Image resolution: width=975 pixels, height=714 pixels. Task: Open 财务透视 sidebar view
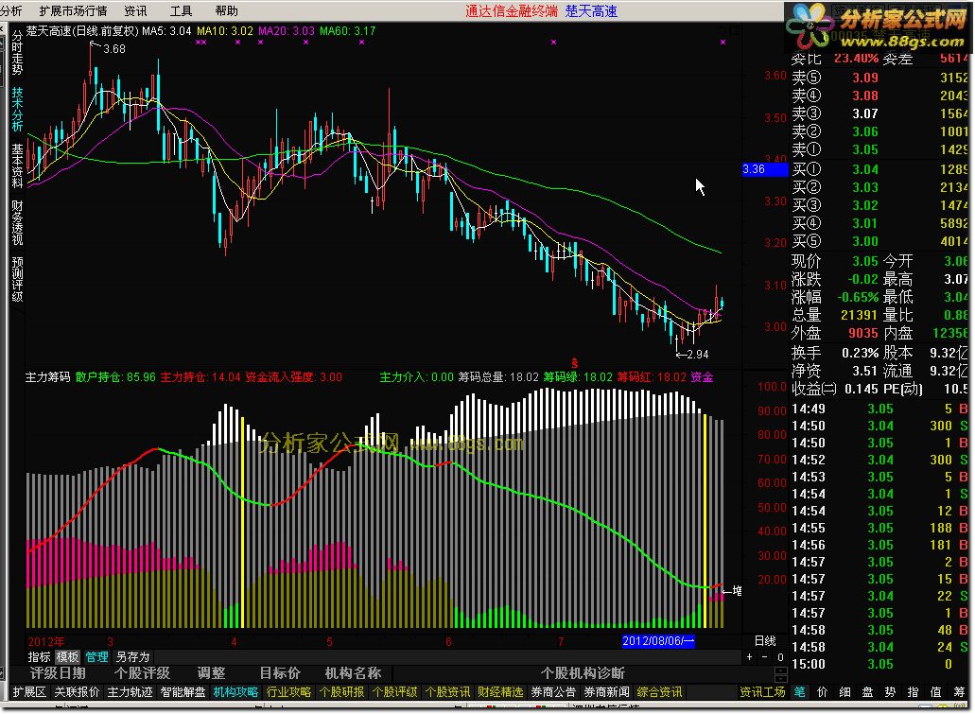(17, 222)
